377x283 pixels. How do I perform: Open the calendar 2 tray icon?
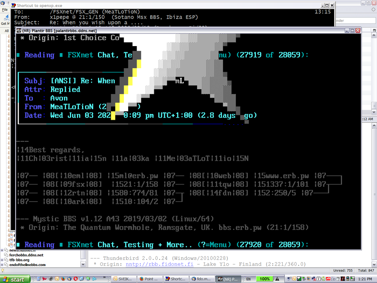point(318,279)
